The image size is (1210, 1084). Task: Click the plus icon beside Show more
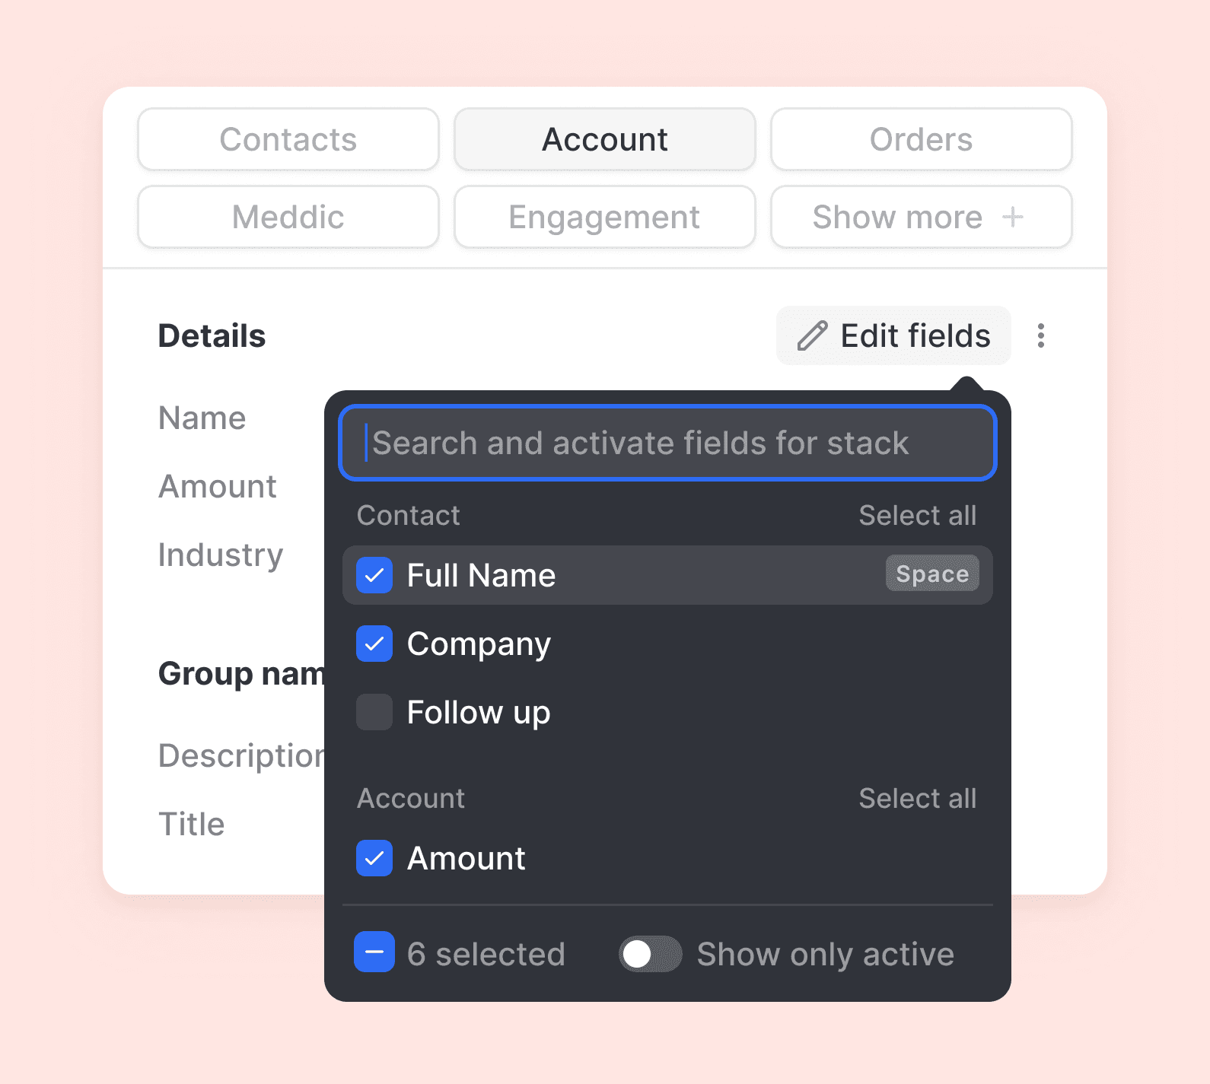pyautogui.click(x=1012, y=218)
